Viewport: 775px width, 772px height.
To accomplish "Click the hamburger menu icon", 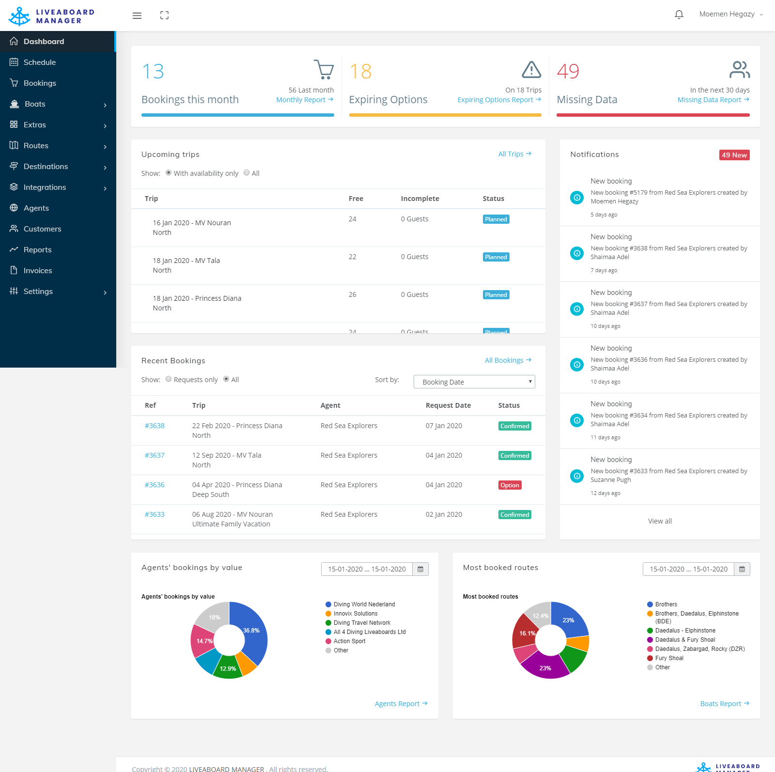I will coord(137,15).
